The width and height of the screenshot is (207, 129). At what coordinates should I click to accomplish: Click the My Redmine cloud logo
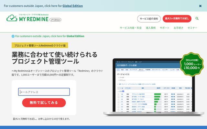[27, 18]
